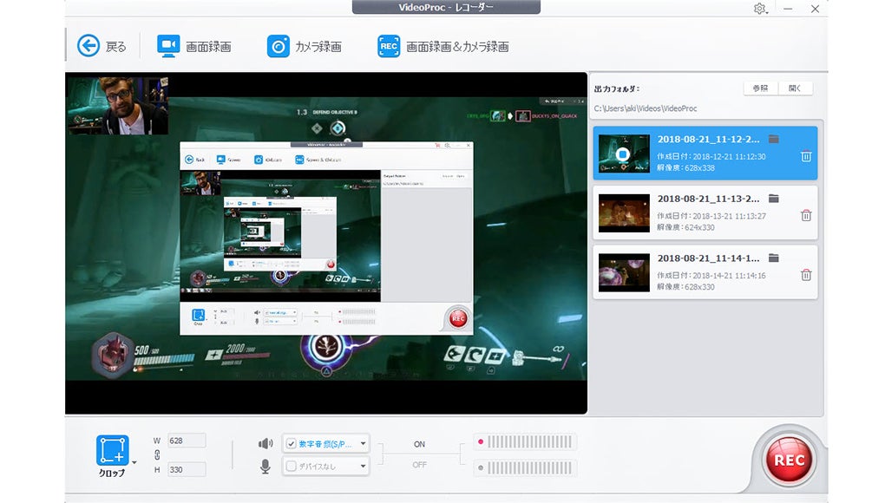Click the 参照 browse button
This screenshot has height=503, width=885.
760,88
